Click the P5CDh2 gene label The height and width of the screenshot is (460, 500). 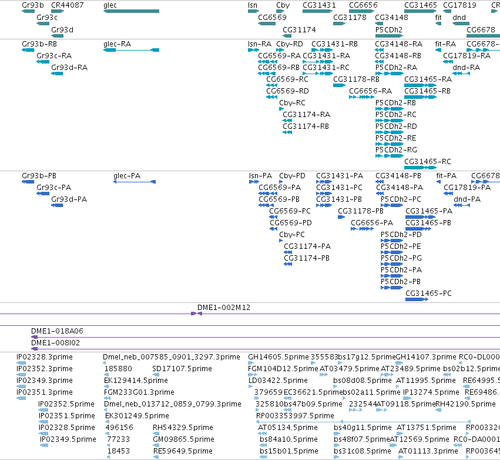(x=389, y=29)
